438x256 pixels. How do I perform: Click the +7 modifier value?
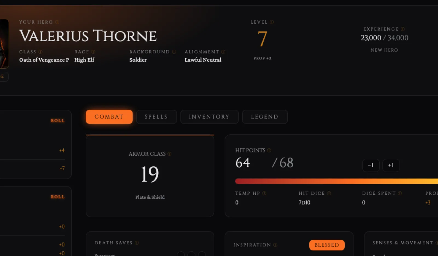(x=62, y=168)
